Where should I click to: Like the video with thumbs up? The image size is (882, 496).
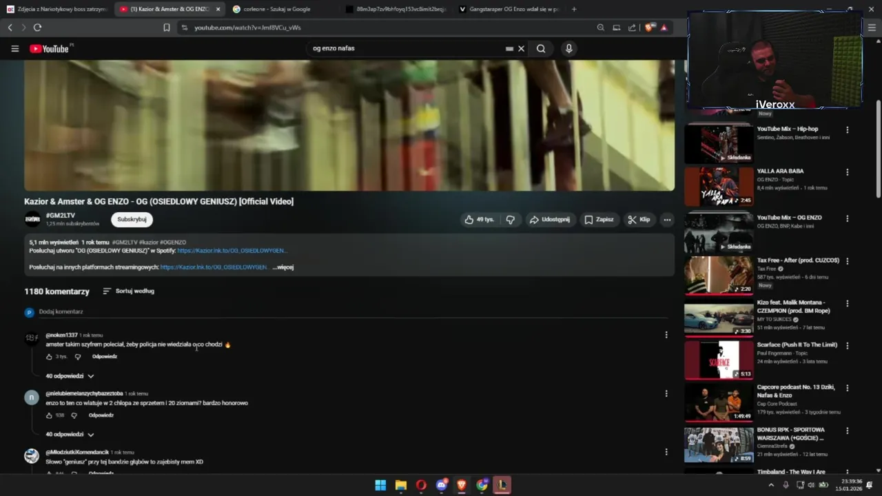(x=479, y=220)
